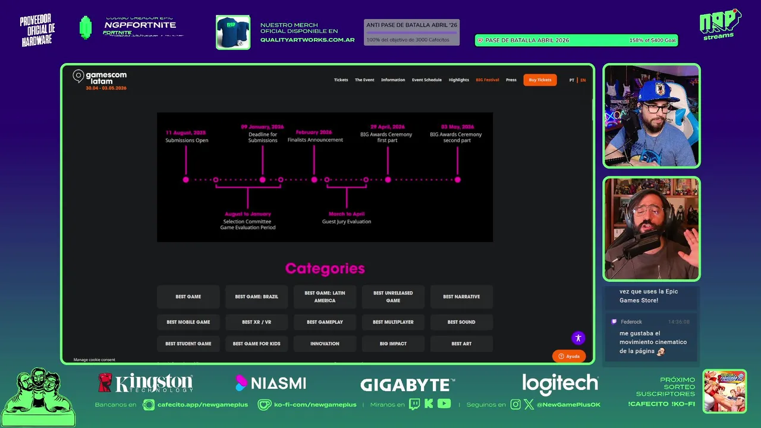The image size is (761, 428).
Task: Select the Innovation category
Action: click(325, 344)
